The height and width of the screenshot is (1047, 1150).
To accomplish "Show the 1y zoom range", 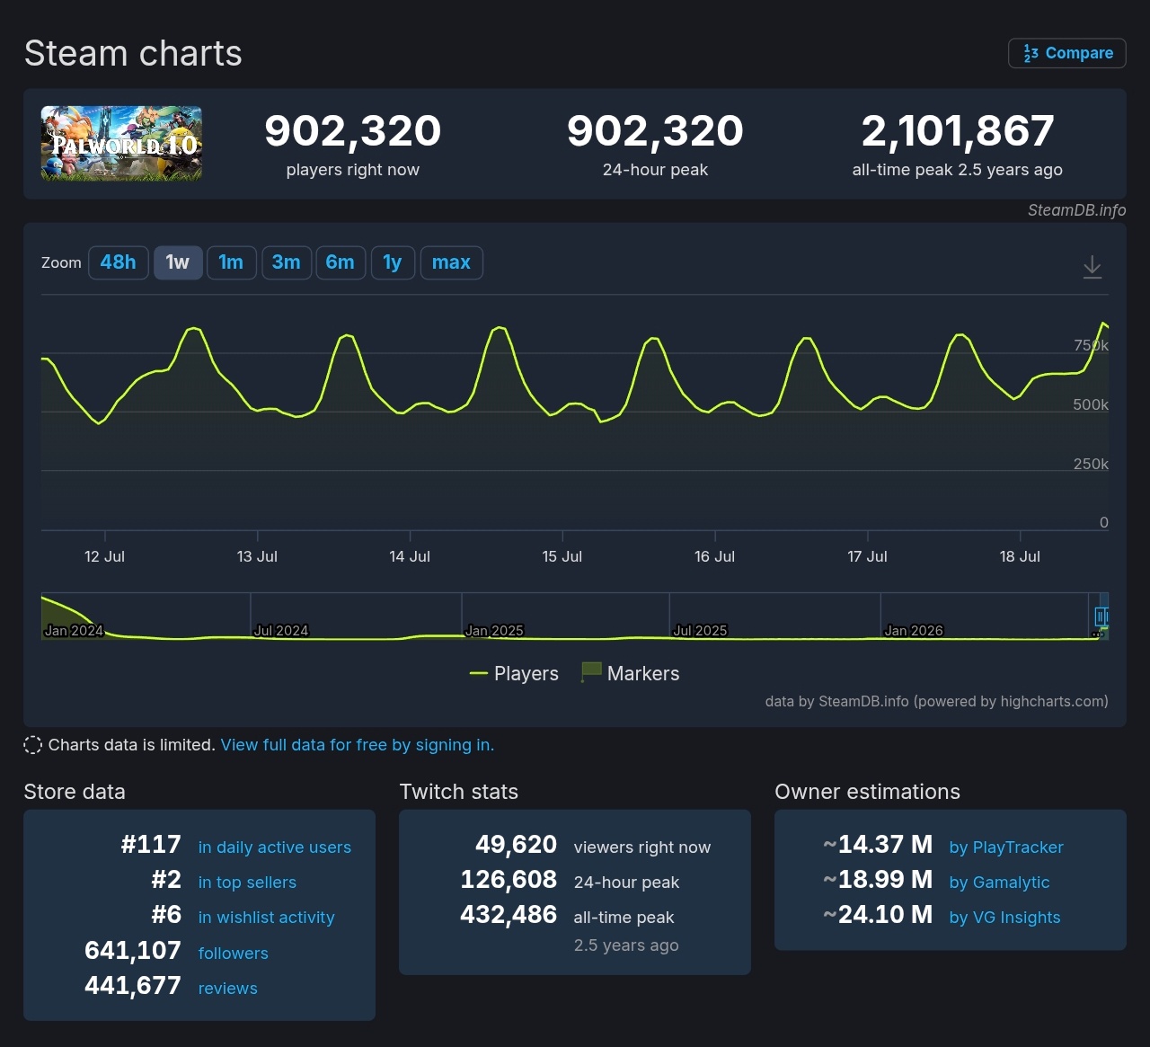I will (393, 262).
